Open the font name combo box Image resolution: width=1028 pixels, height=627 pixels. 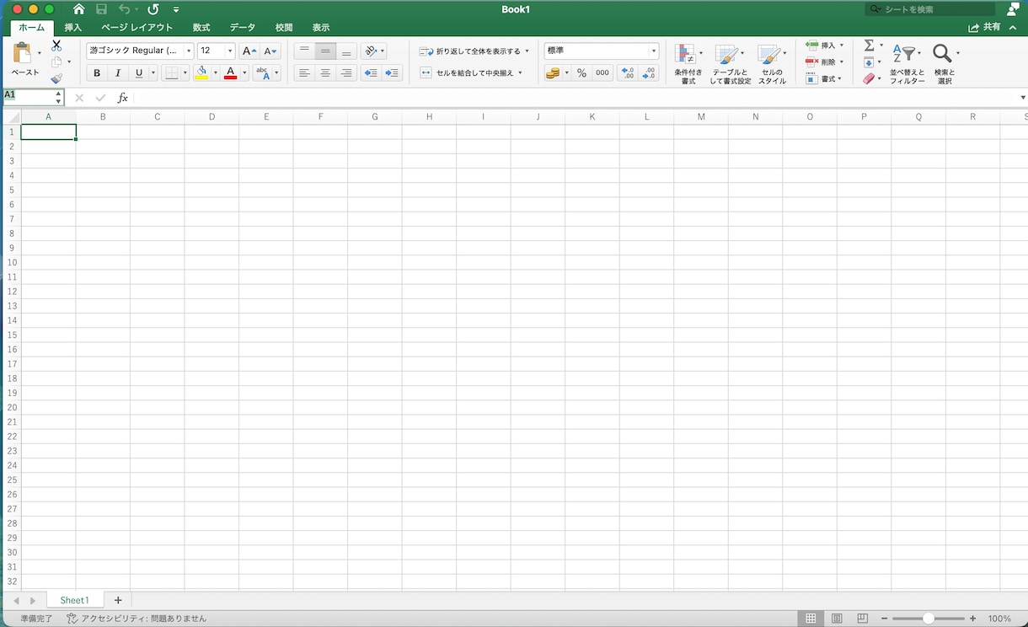(140, 51)
